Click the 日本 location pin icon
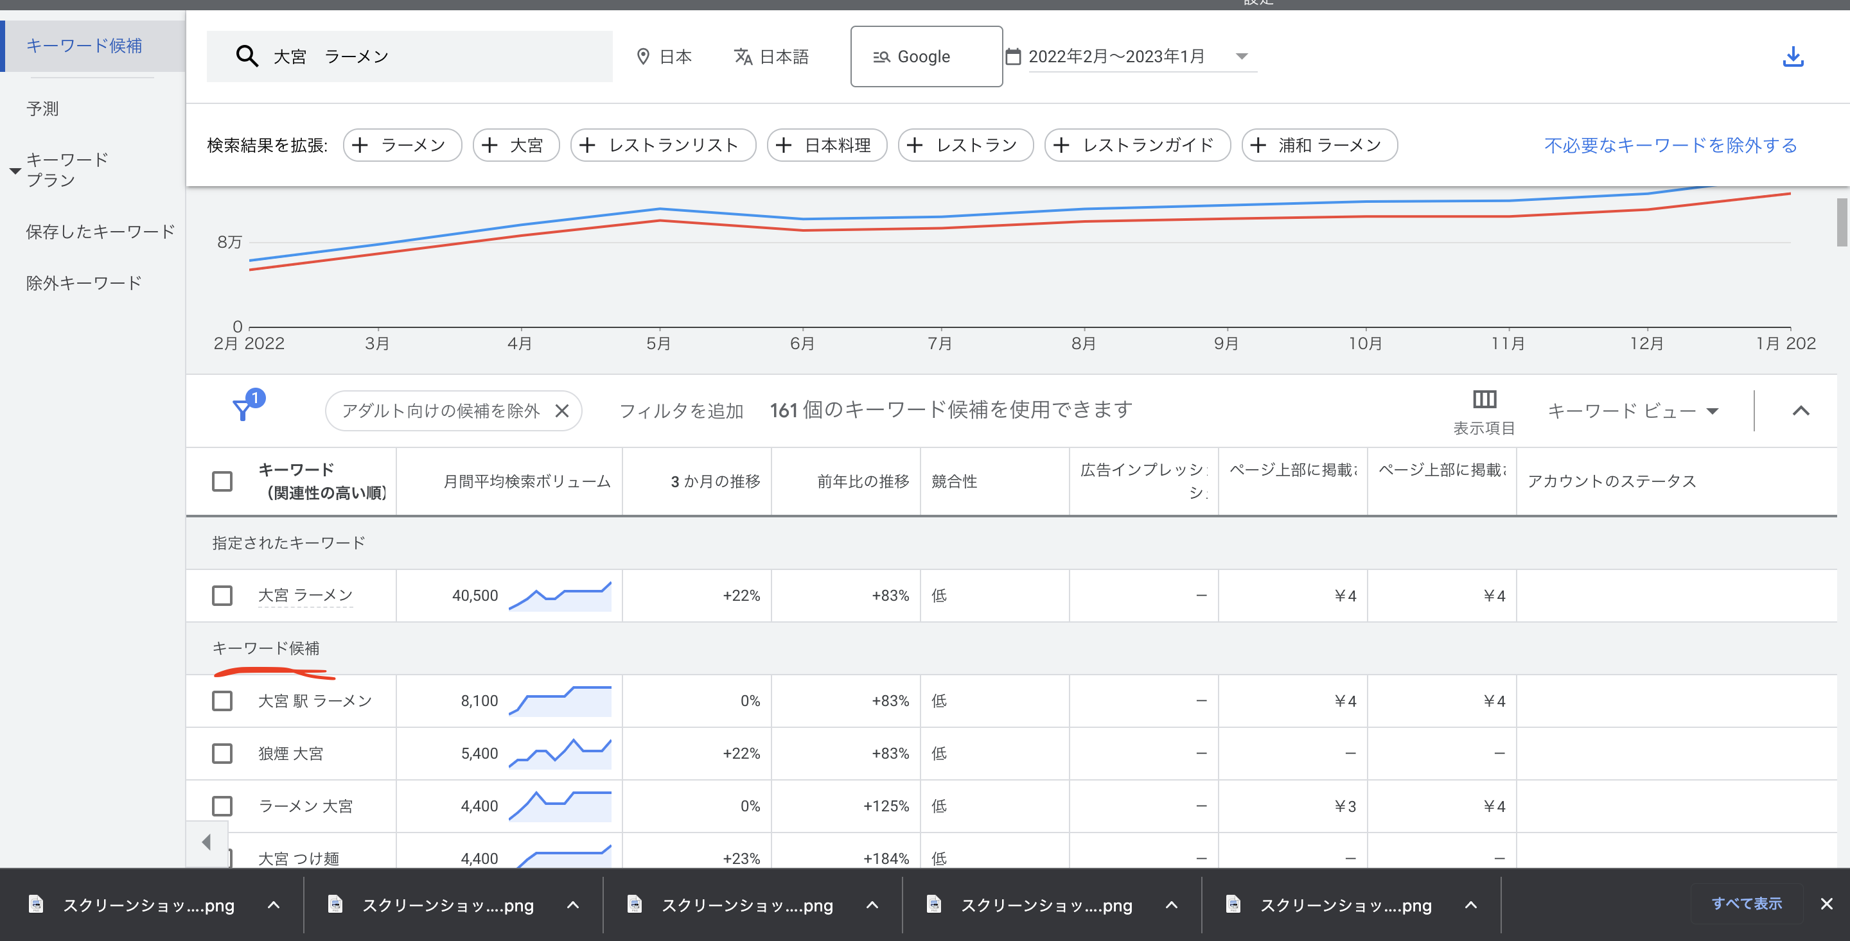The image size is (1850, 941). pyautogui.click(x=644, y=56)
